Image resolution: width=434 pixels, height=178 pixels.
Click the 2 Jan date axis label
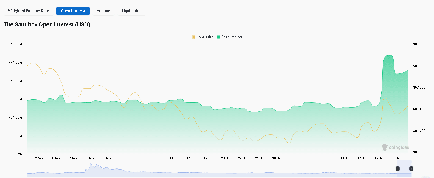(294, 158)
